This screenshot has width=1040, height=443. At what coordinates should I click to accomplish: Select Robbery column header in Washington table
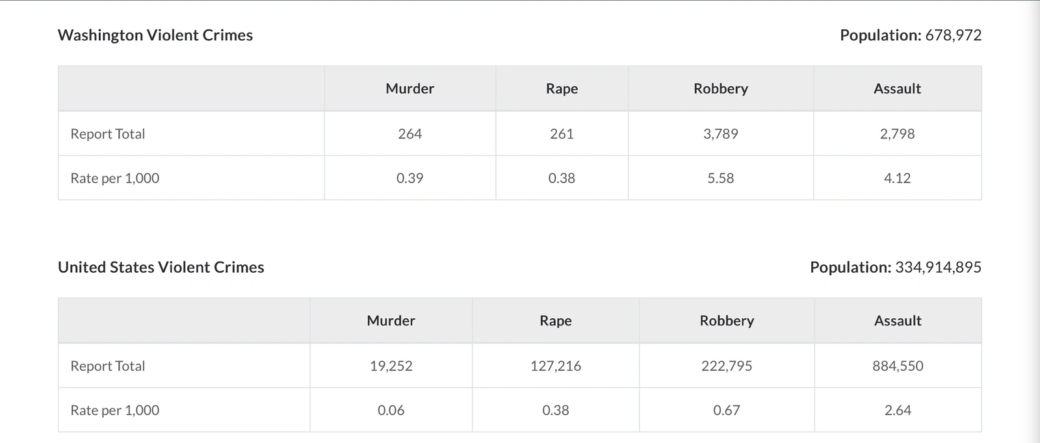(720, 88)
